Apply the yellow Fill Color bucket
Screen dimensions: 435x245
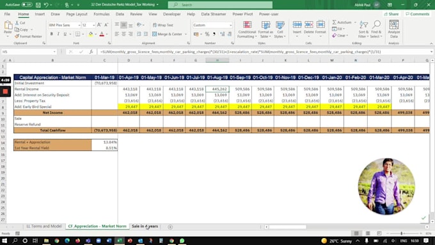coord(90,34)
